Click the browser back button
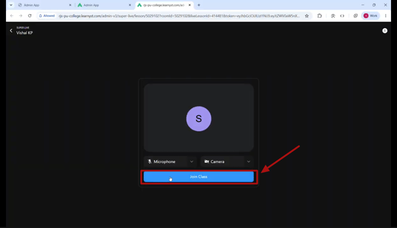 [x=12, y=16]
